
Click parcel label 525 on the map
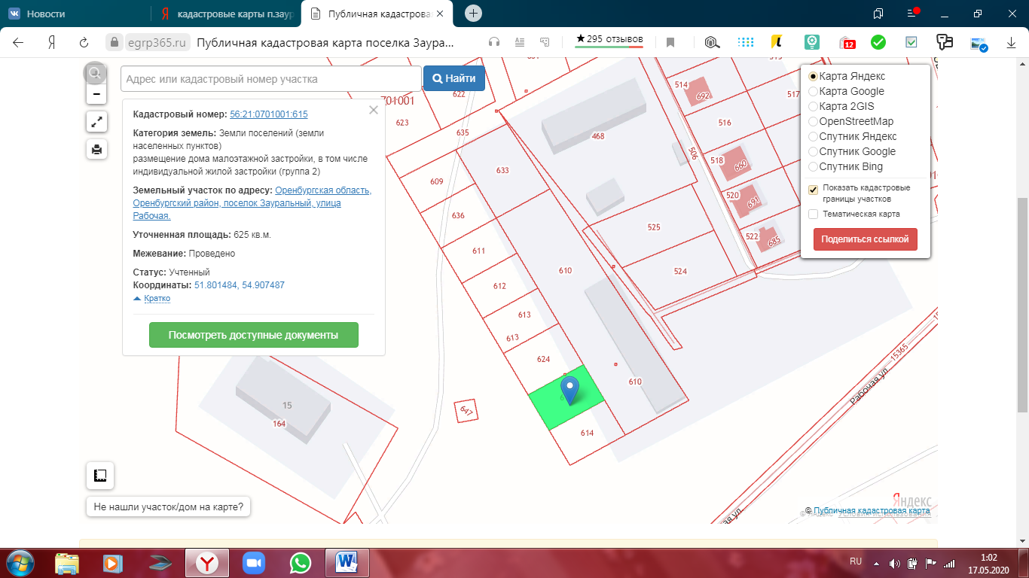coord(654,227)
